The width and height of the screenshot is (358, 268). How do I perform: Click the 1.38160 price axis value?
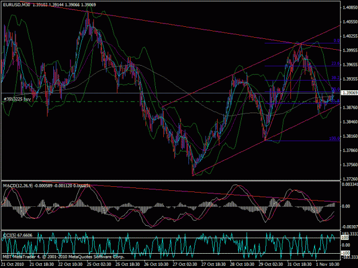pos(350,136)
